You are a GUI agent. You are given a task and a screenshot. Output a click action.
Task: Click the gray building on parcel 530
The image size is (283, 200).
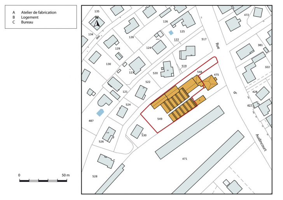click(x=137, y=131)
